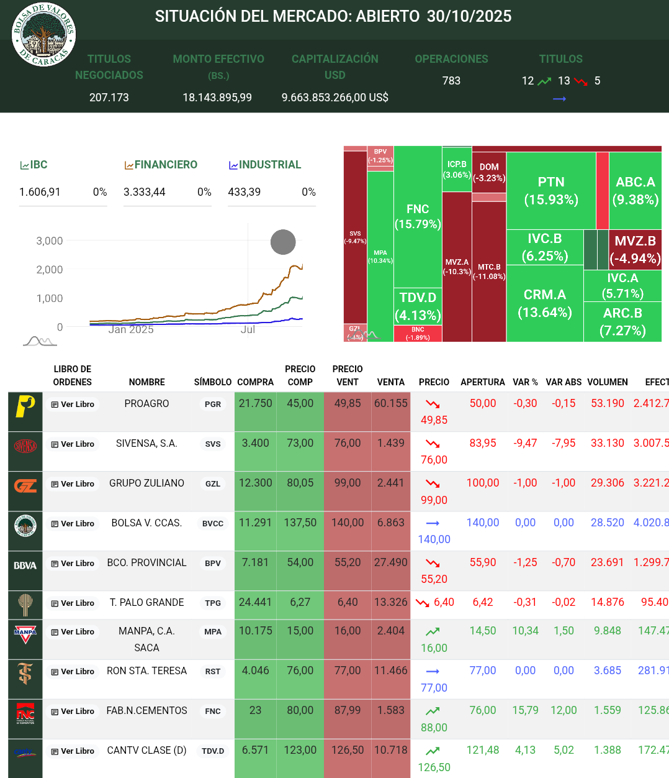This screenshot has width=669, height=778.
Task: Open Ver Libro for BOLSA V. CCAS.
Action: click(x=73, y=524)
